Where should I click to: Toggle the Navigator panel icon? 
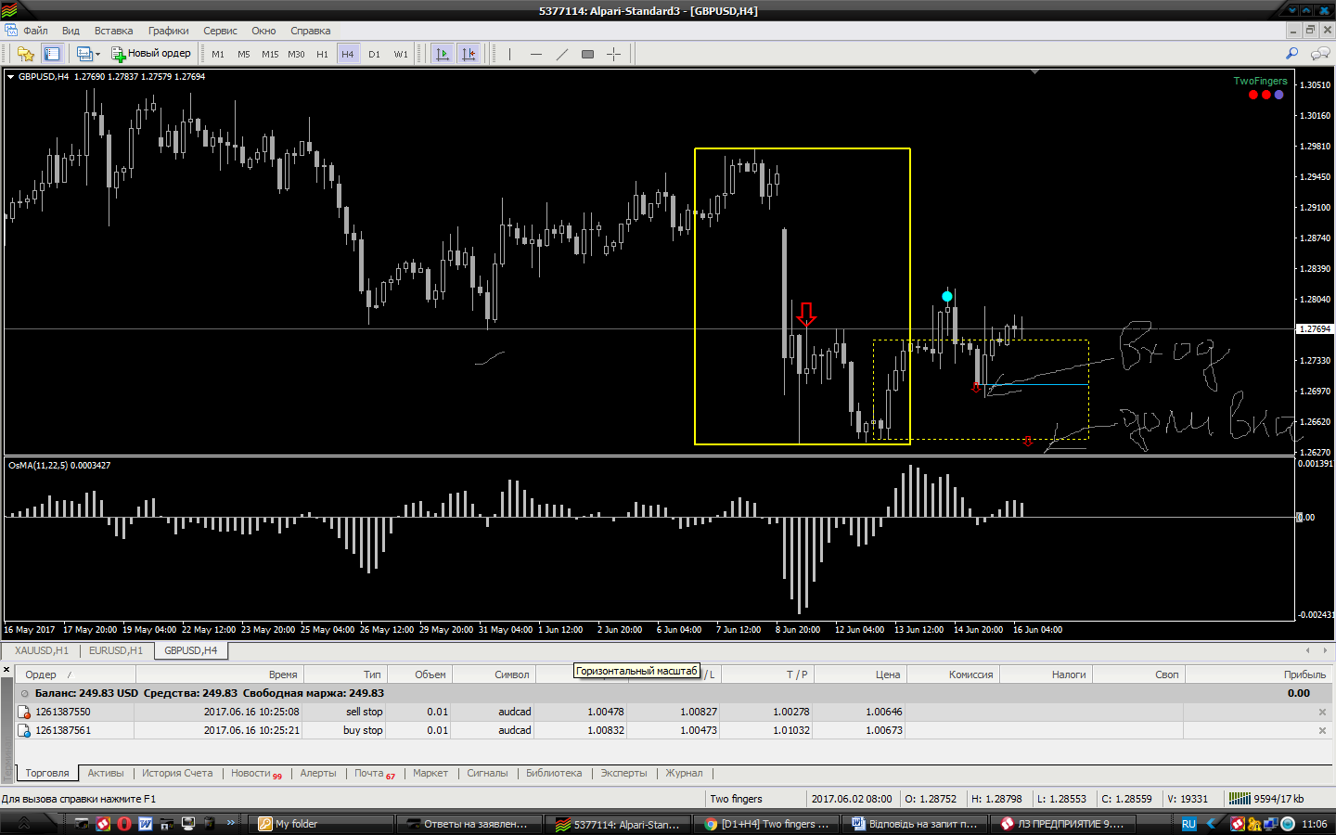tap(52, 54)
